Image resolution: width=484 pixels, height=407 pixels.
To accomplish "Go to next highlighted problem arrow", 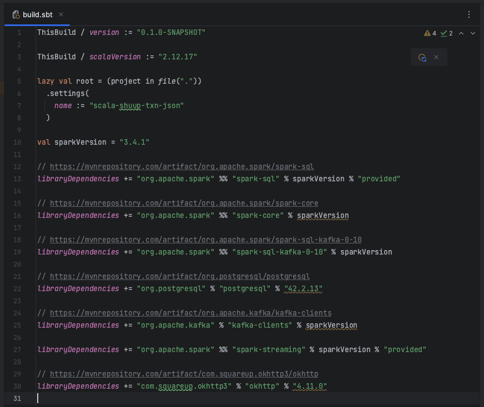I will [x=473, y=33].
